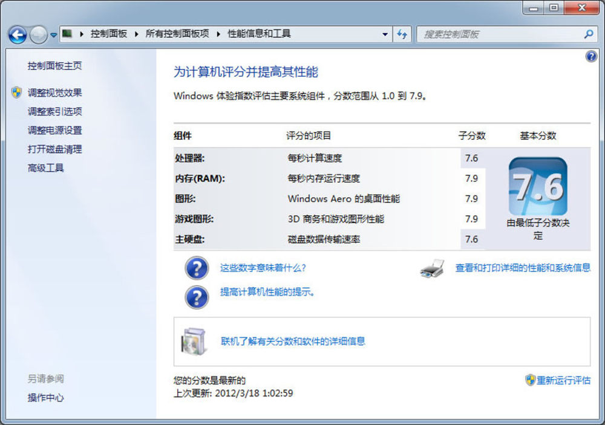Open 高级工具 link
The image size is (605, 425).
pos(45,168)
